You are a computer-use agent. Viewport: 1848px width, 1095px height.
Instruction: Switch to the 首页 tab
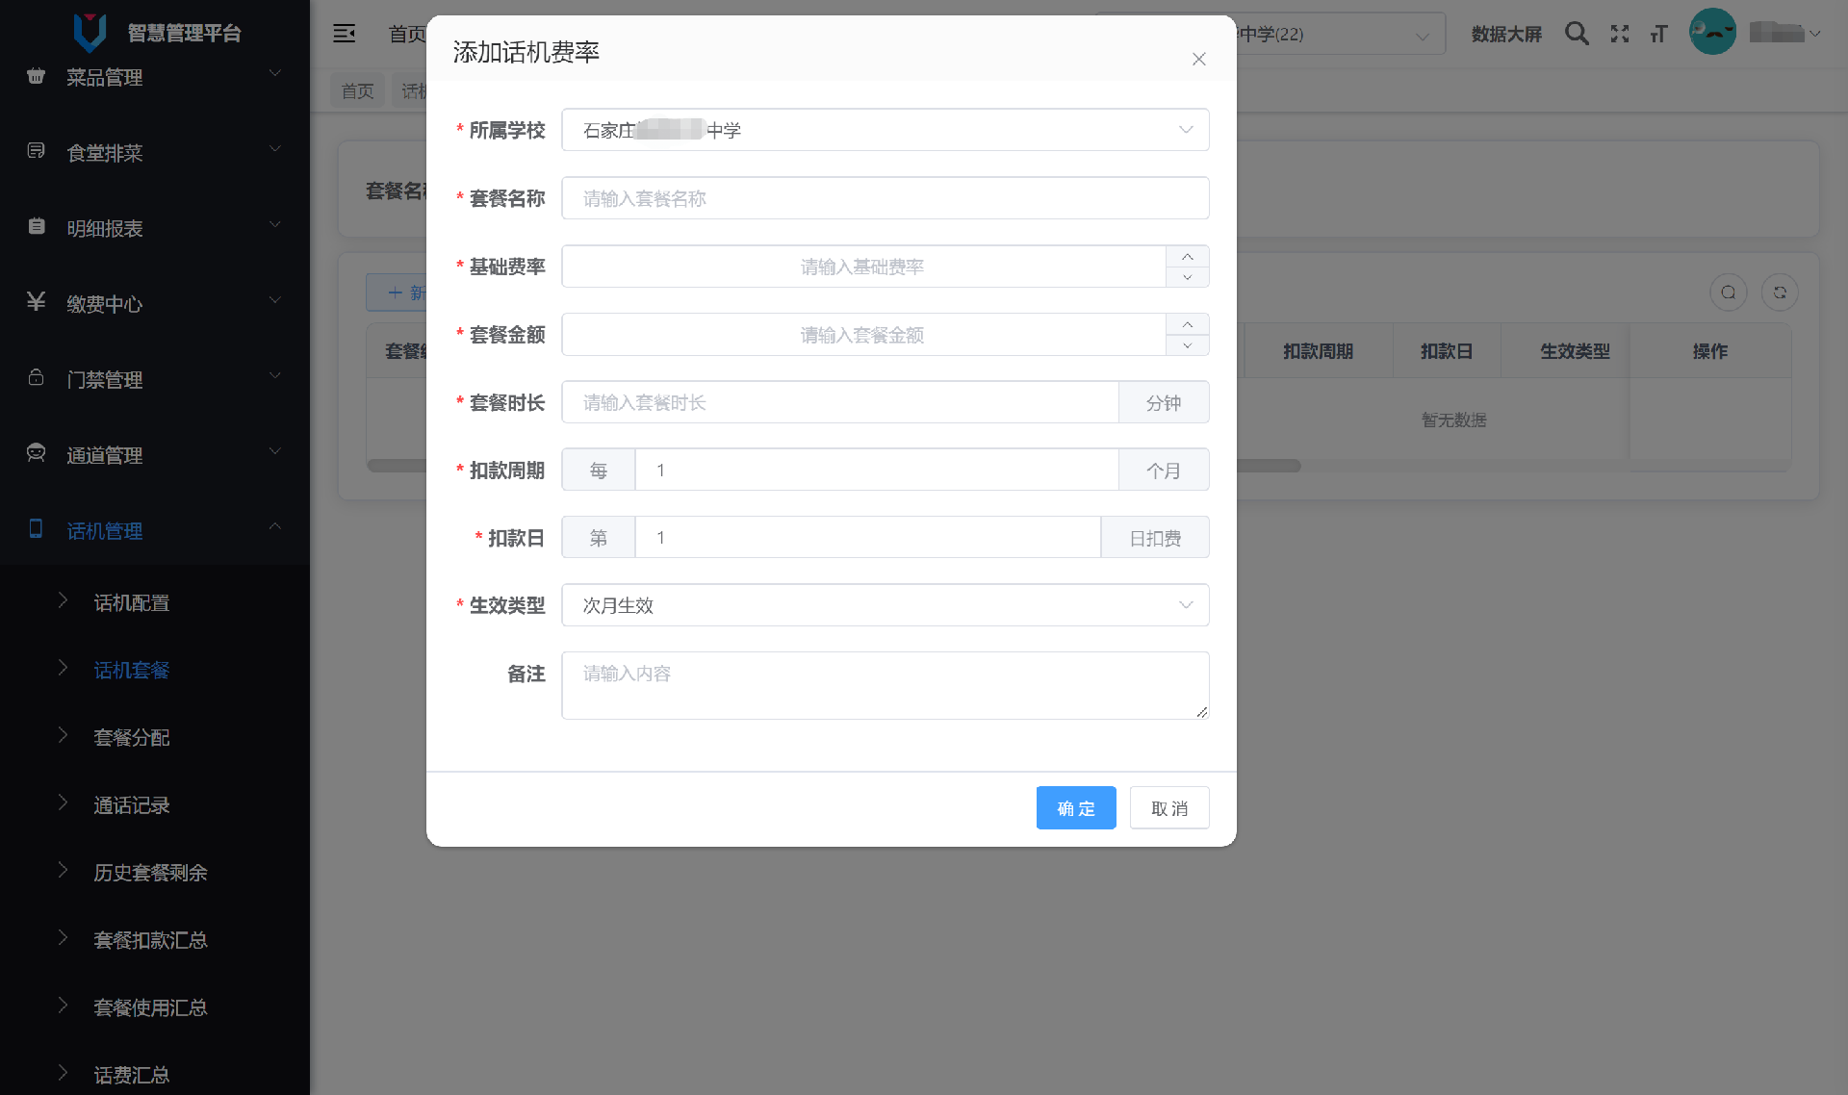[357, 90]
